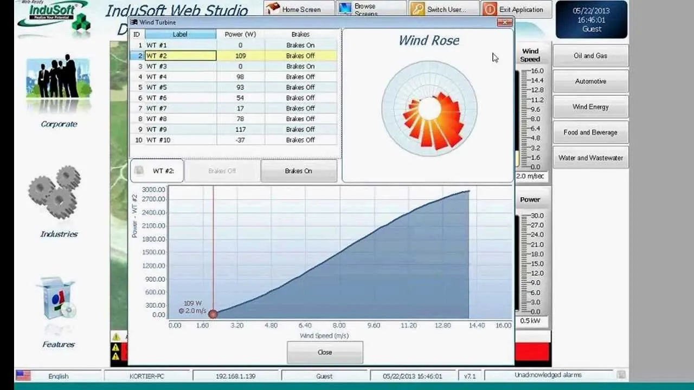The image size is (694, 390).
Task: Sort by the ID column header
Action: 137,34
